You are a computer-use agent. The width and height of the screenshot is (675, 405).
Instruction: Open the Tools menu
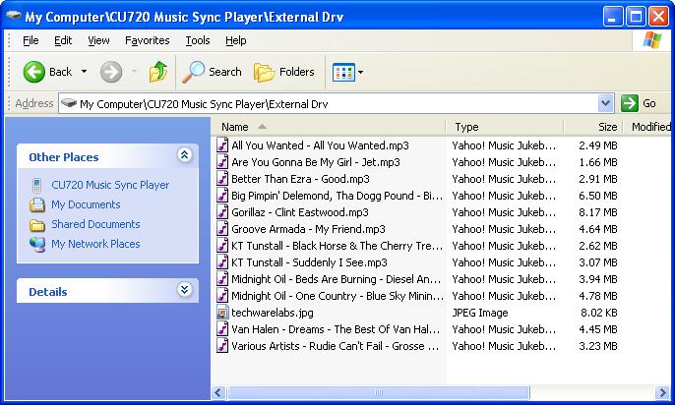[198, 40]
